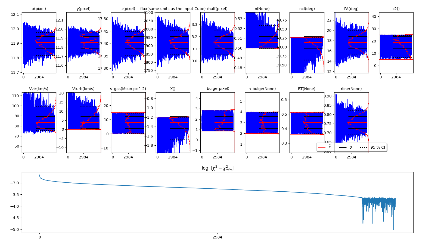This screenshot has height=245, width=435.
Task: Click the BT(None) subplot title
Action: [307, 89]
